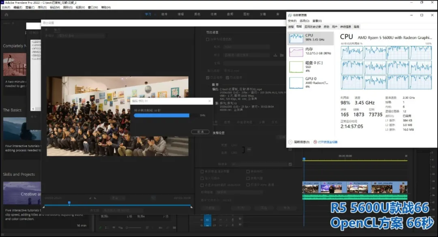The image size is (438, 237).
Task: Open the Completely New tutorial thumbnail
Action: coord(15,65)
